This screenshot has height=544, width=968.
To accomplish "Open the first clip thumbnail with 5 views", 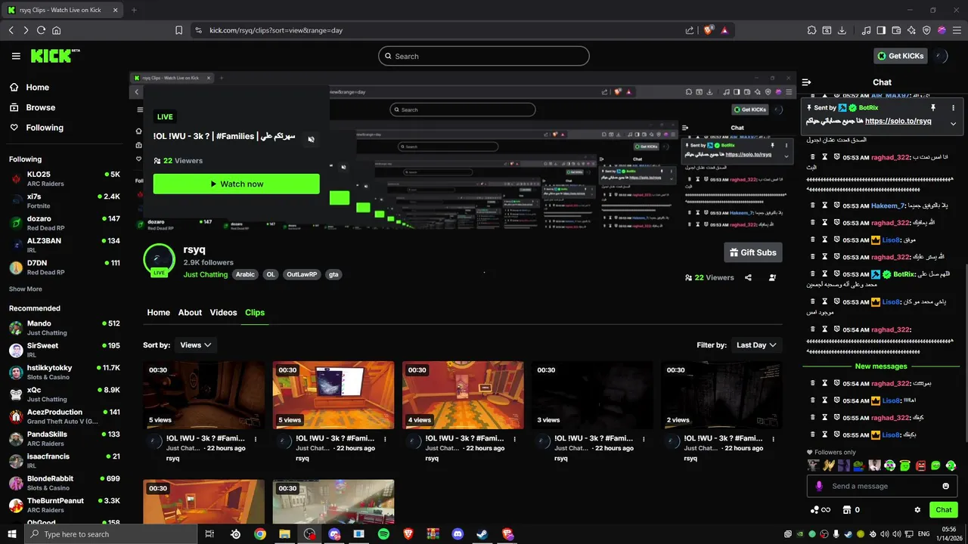I will point(204,395).
